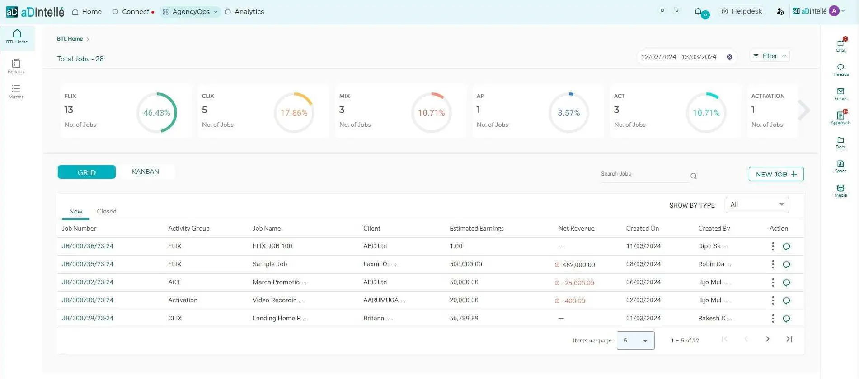Image resolution: width=859 pixels, height=379 pixels.
Task: Open more actions for JB/000736/23-24
Action: click(773, 246)
